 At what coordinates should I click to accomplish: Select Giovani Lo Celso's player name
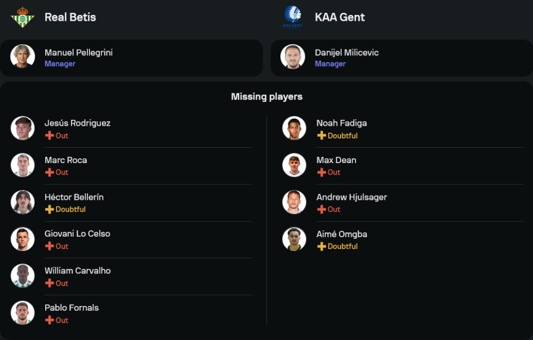pyautogui.click(x=77, y=233)
